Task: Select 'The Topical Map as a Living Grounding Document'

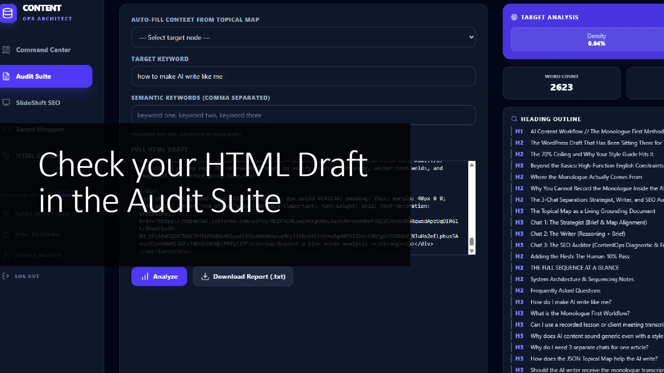Action: pyautogui.click(x=588, y=211)
